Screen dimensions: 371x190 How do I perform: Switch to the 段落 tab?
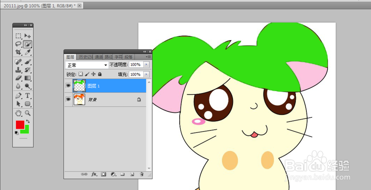coord(128,57)
